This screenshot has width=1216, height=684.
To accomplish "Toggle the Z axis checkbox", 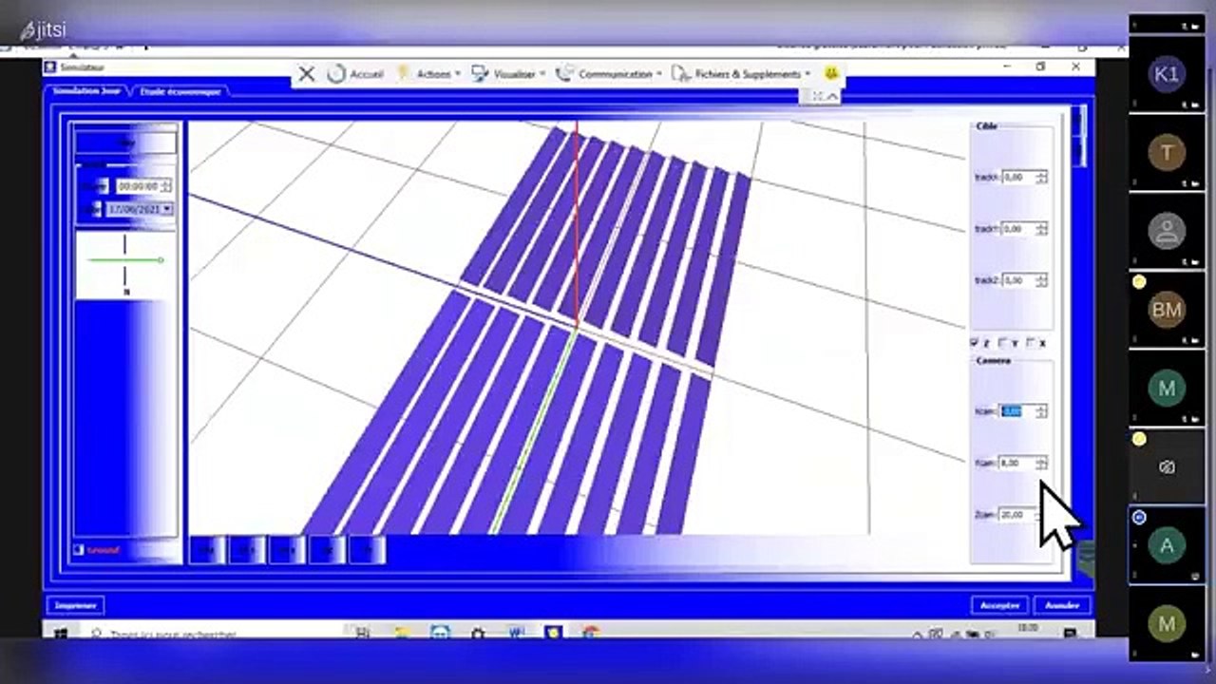I will [x=975, y=342].
